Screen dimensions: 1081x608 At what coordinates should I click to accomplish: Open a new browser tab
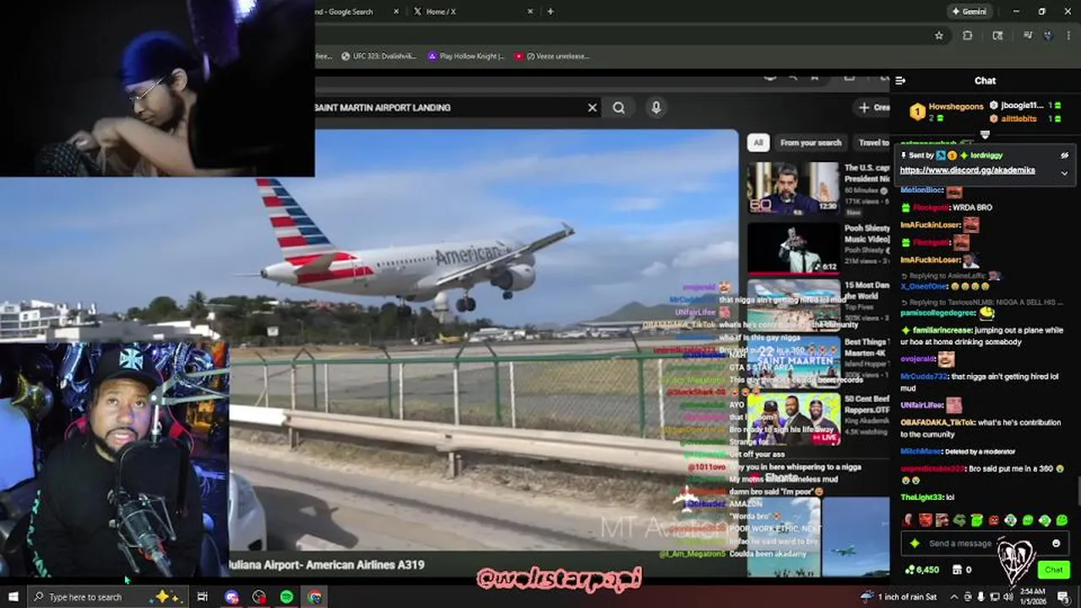point(551,12)
